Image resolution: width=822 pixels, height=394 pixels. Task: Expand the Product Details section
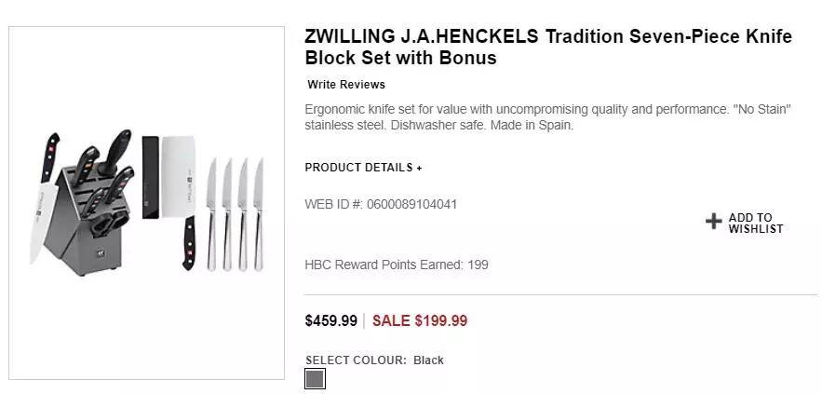pyautogui.click(x=363, y=168)
